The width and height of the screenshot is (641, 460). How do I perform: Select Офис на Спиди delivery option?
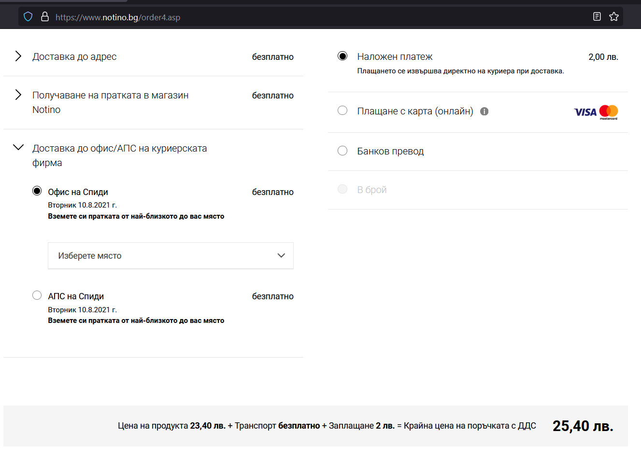37,191
